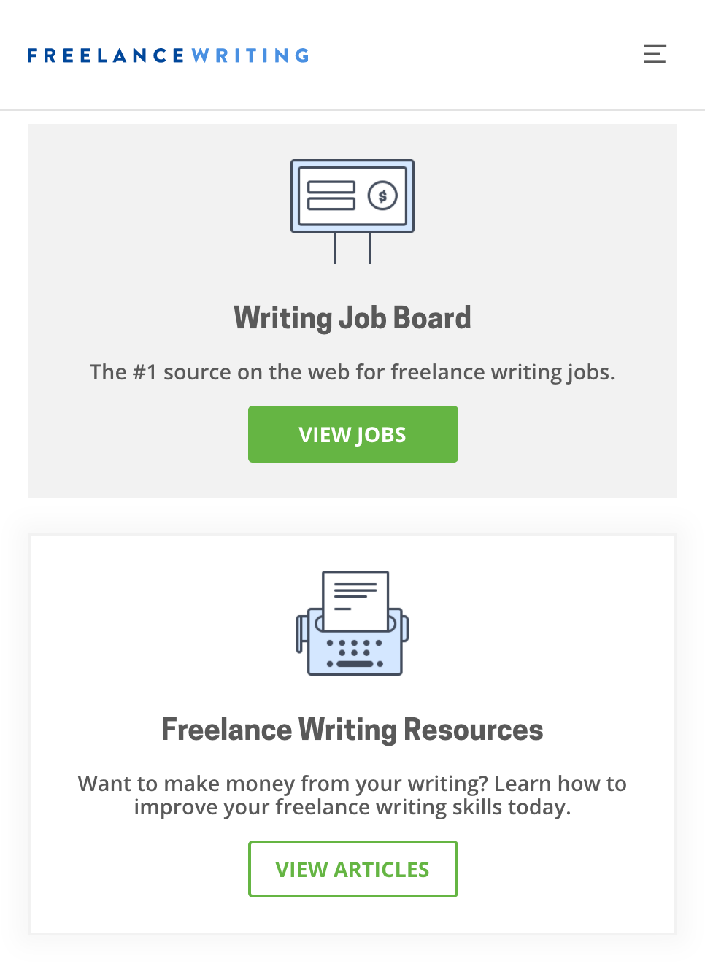The image size is (705, 969).
Task: Expand the menu via the top-right lines icon
Action: pyautogui.click(x=655, y=54)
